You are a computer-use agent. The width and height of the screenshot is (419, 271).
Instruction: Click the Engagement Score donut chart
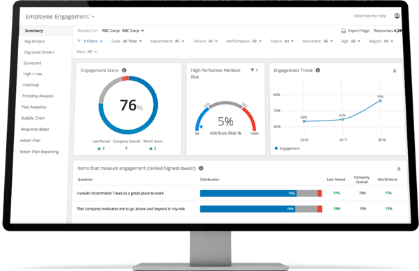click(x=128, y=105)
